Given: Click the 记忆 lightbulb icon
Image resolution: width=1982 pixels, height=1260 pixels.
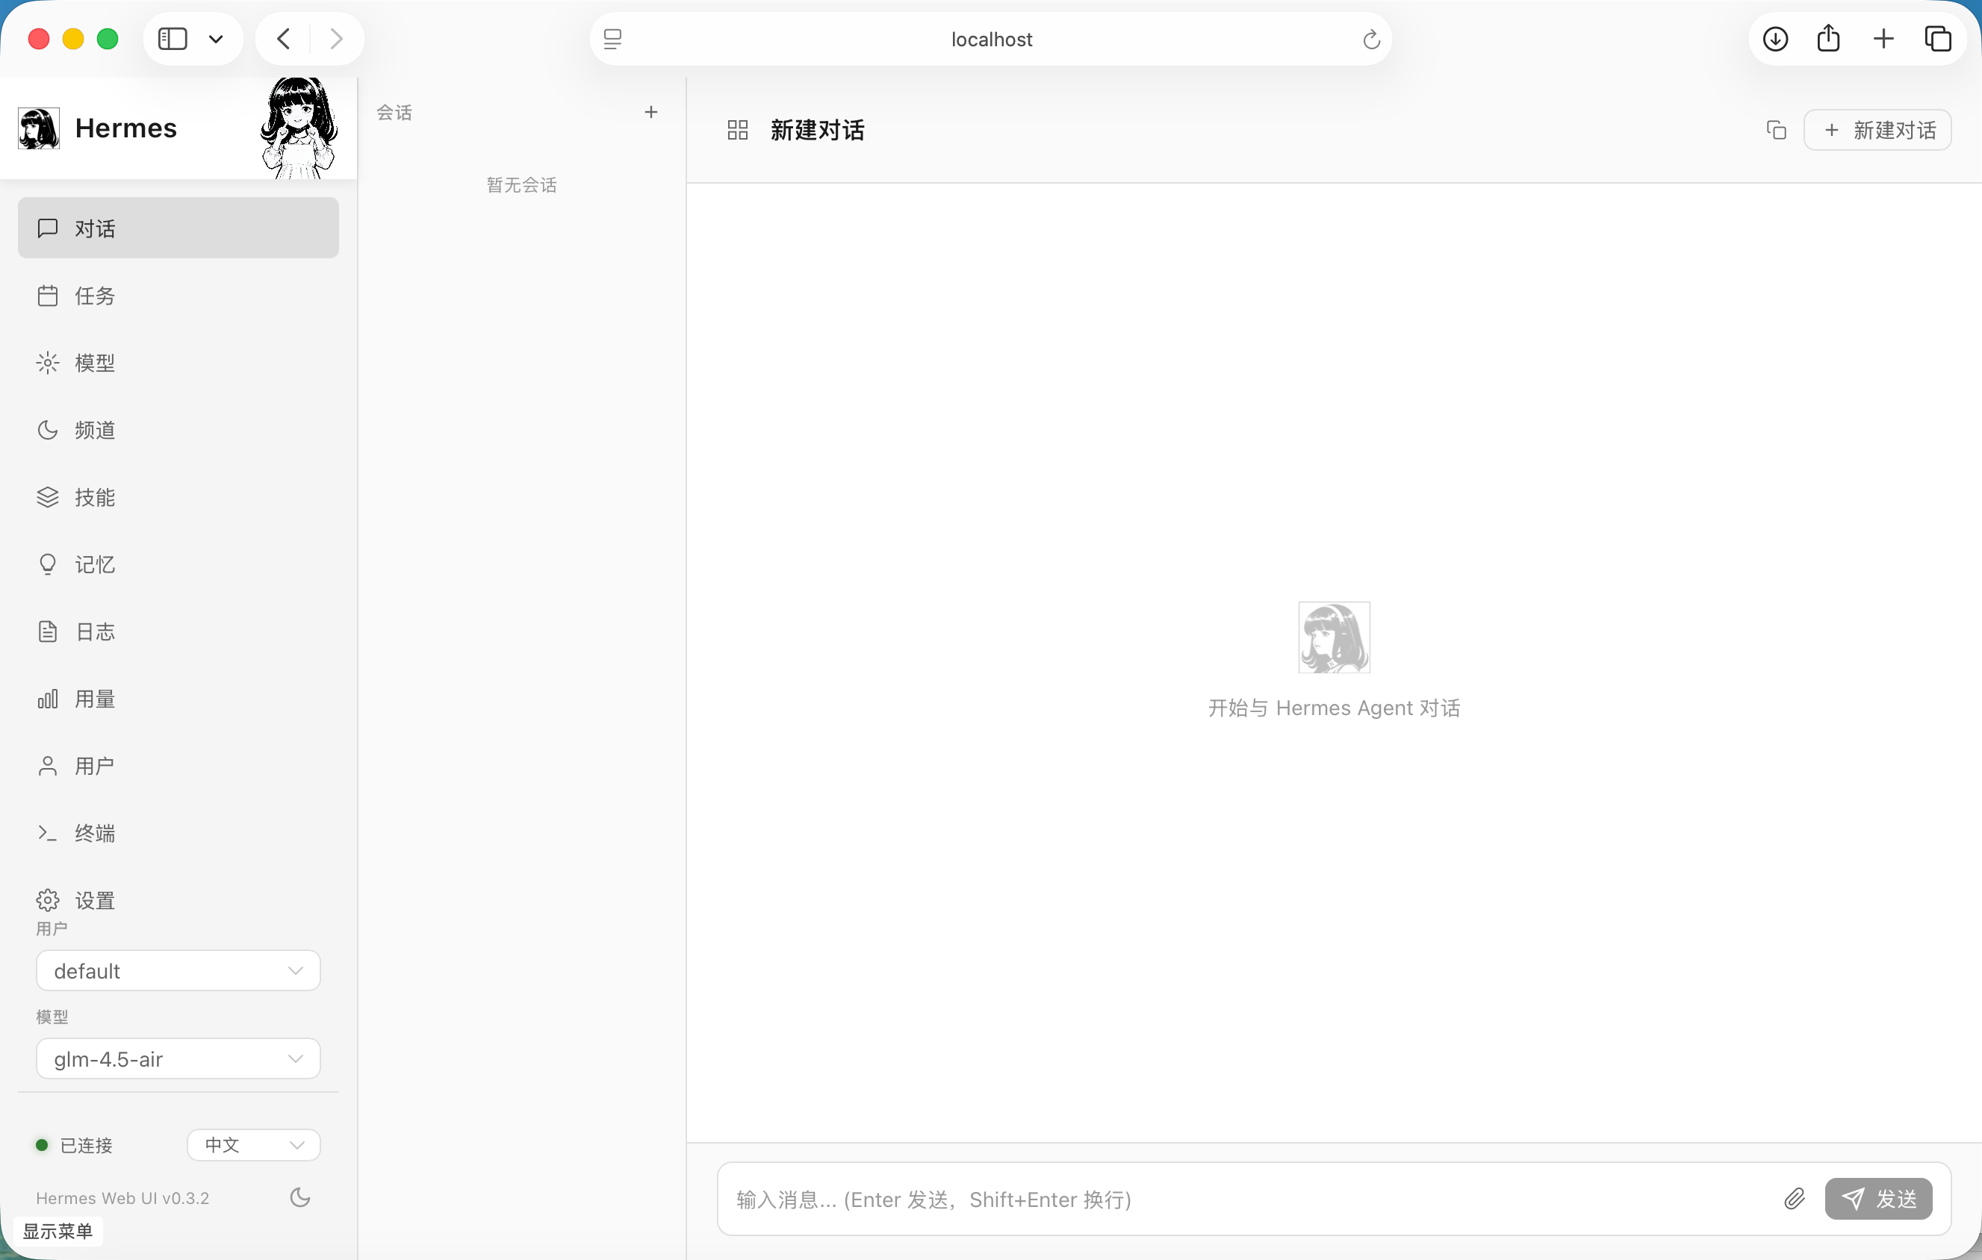Looking at the screenshot, I should pos(48,564).
